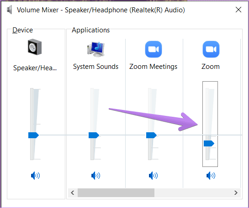
Task: Click the Speaker/Headphone device icon
Action: (35, 47)
